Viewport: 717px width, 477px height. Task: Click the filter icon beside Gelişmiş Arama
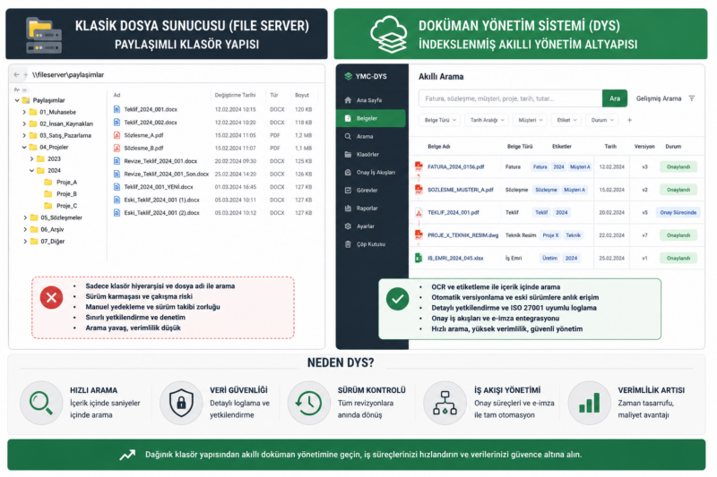[x=692, y=98]
